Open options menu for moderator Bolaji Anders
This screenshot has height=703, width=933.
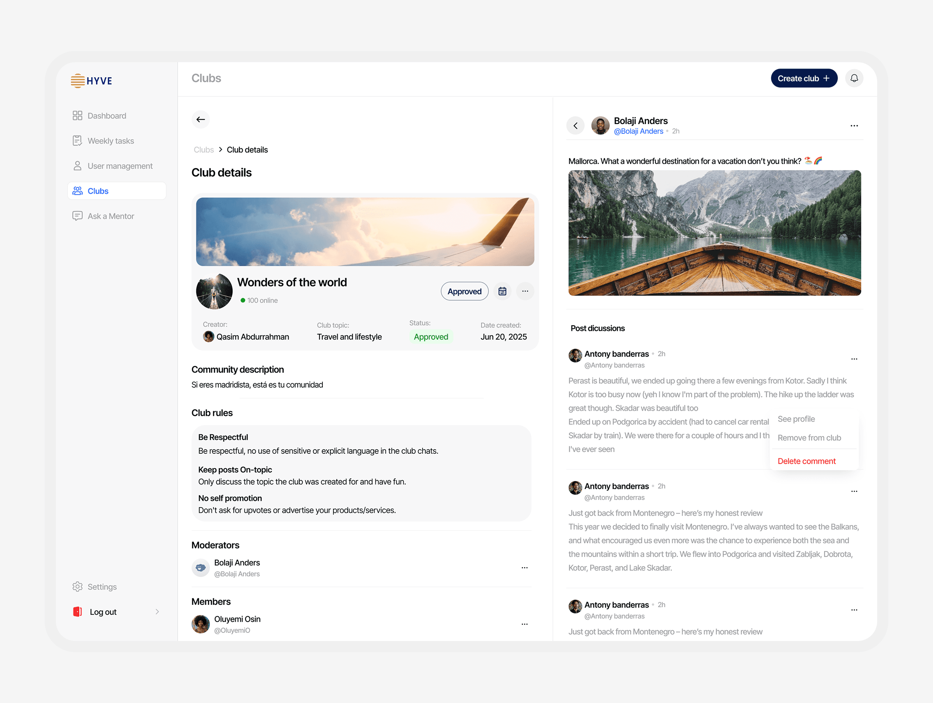click(524, 567)
